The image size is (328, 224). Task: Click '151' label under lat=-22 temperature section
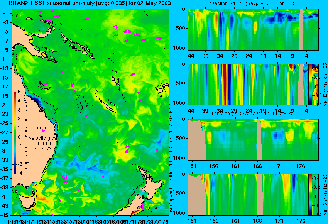[x=192, y=166]
